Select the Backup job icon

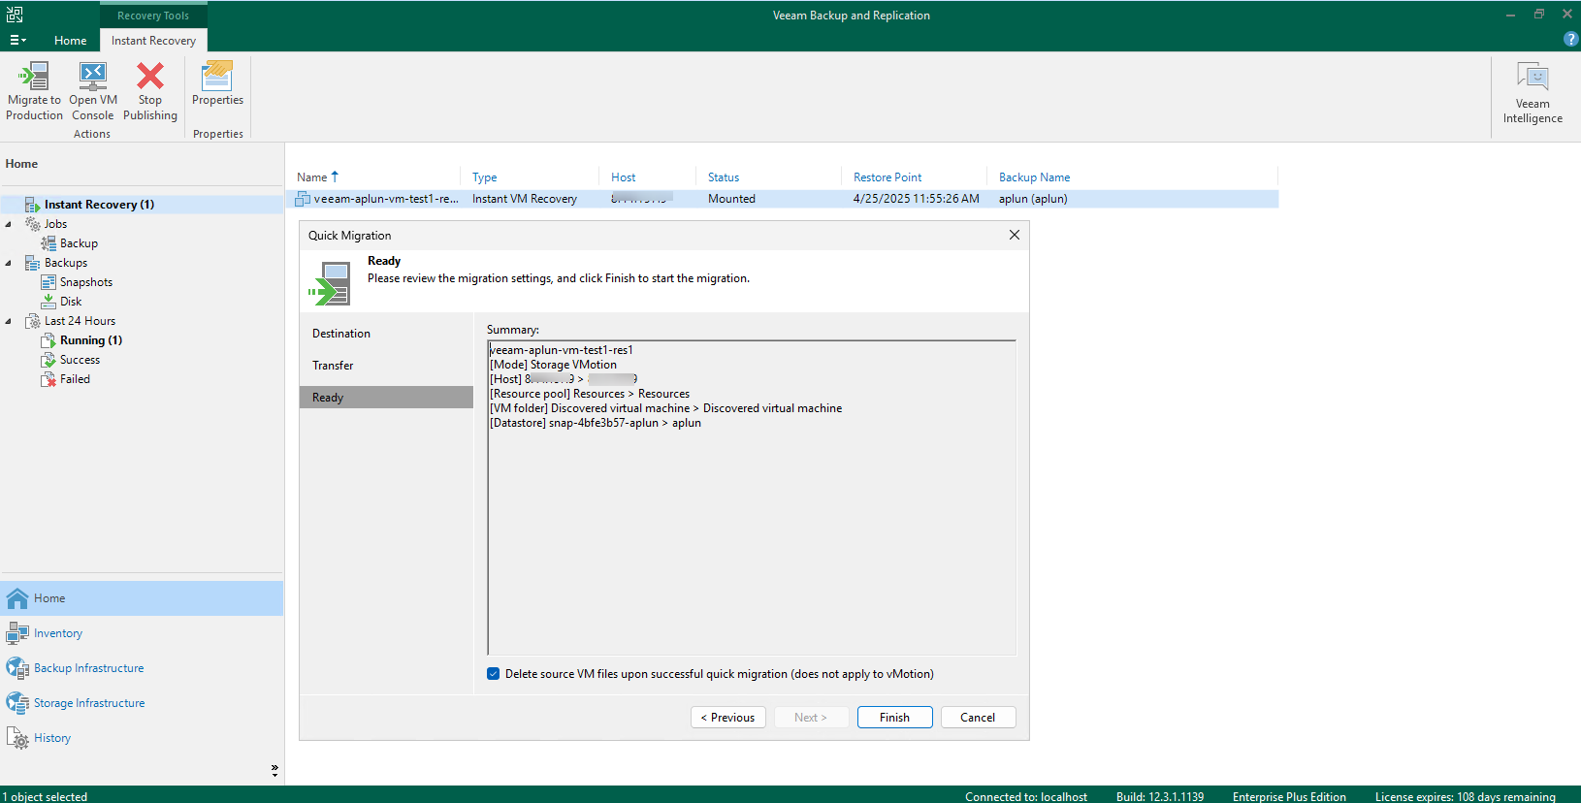coord(48,243)
